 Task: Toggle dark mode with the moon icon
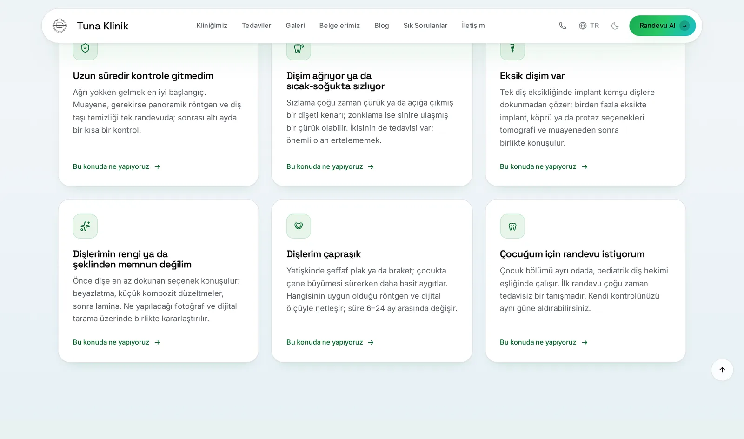(x=615, y=26)
